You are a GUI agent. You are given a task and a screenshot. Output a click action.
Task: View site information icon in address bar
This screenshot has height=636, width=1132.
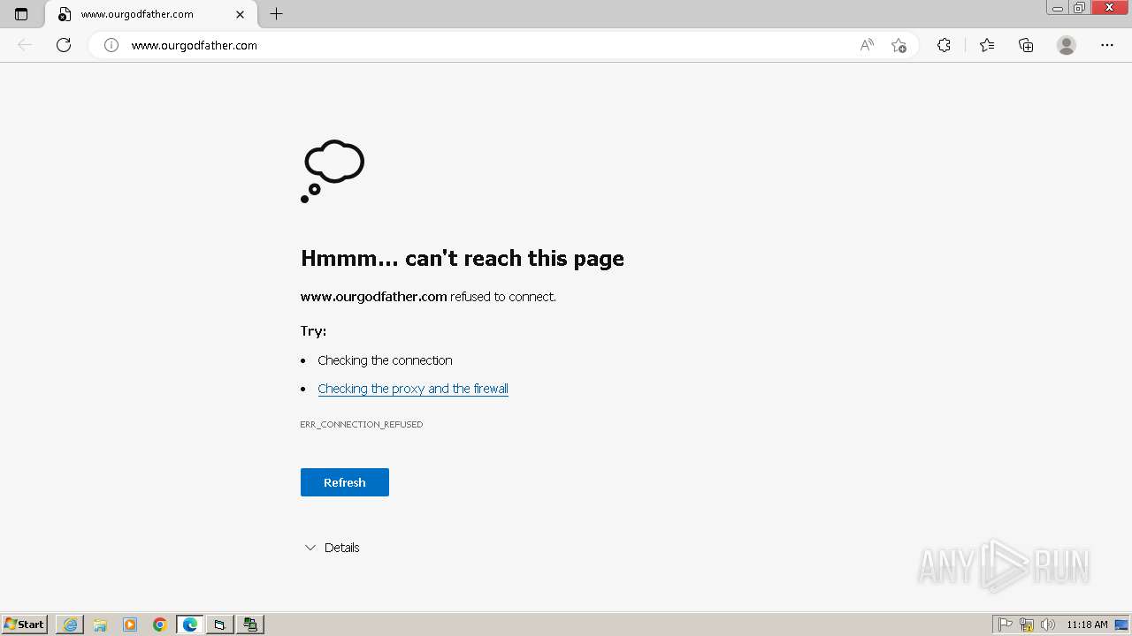(x=111, y=45)
